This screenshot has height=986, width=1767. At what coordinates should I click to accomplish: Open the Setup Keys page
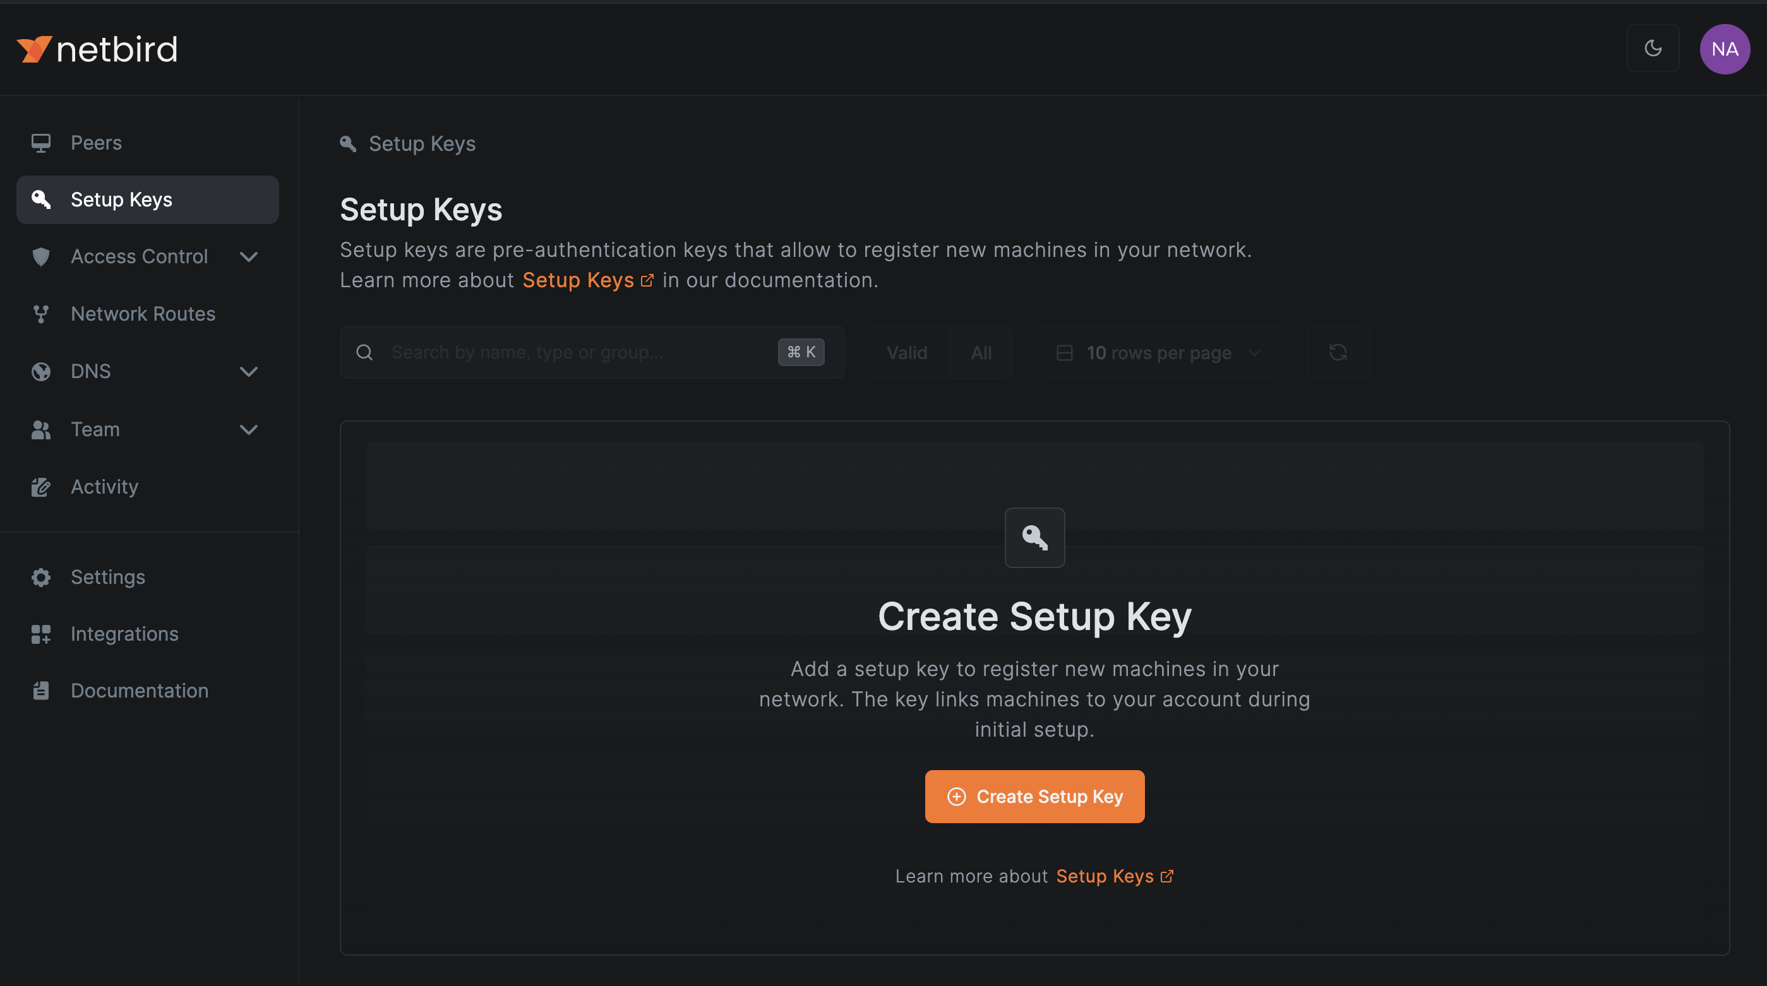(x=121, y=199)
